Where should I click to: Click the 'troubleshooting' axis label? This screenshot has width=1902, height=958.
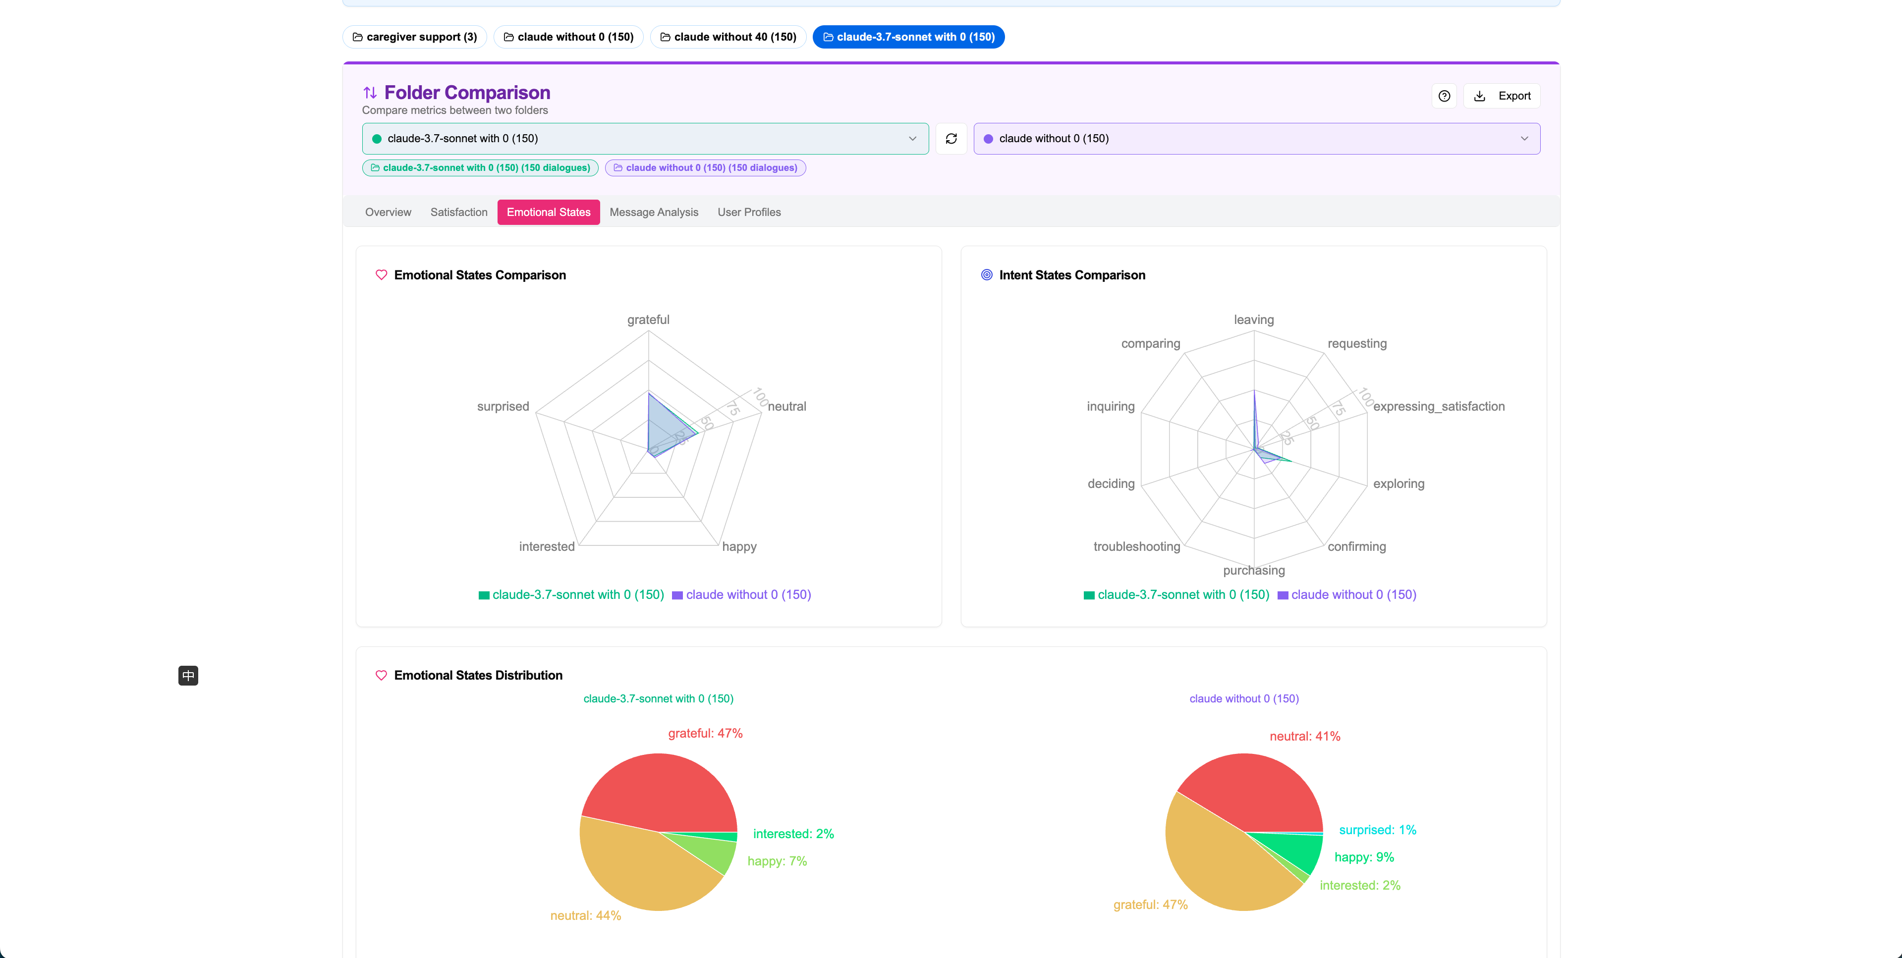pos(1136,547)
